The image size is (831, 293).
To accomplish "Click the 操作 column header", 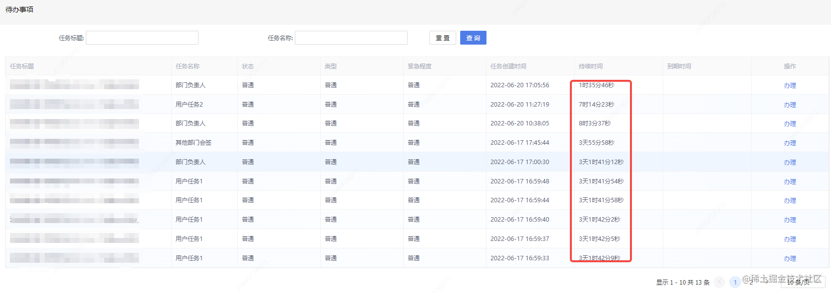I will (790, 66).
